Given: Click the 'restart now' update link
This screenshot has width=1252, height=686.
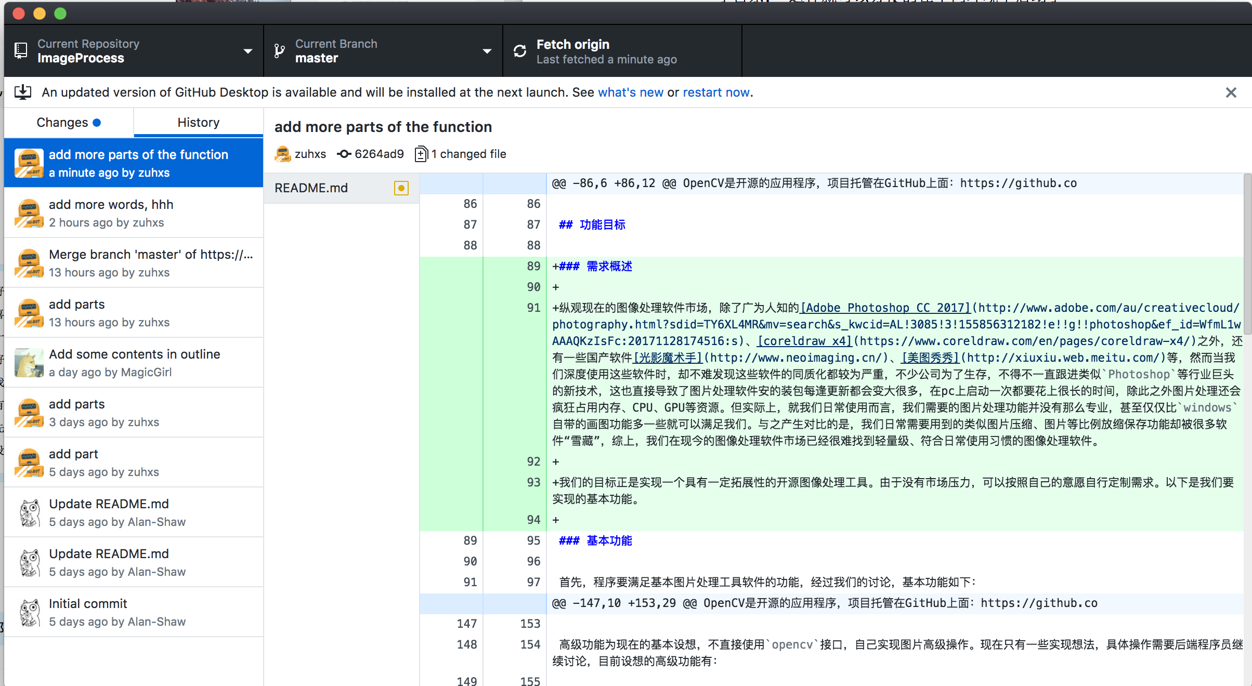Looking at the screenshot, I should tap(716, 92).
